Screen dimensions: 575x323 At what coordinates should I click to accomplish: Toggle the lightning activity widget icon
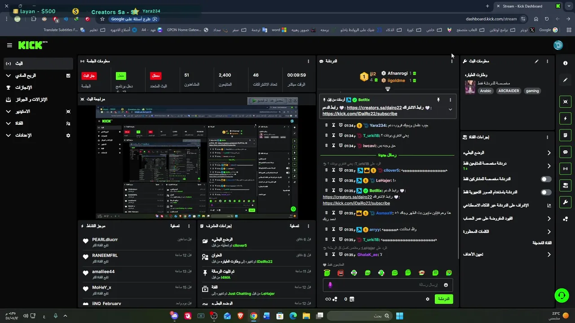[x=565, y=118]
